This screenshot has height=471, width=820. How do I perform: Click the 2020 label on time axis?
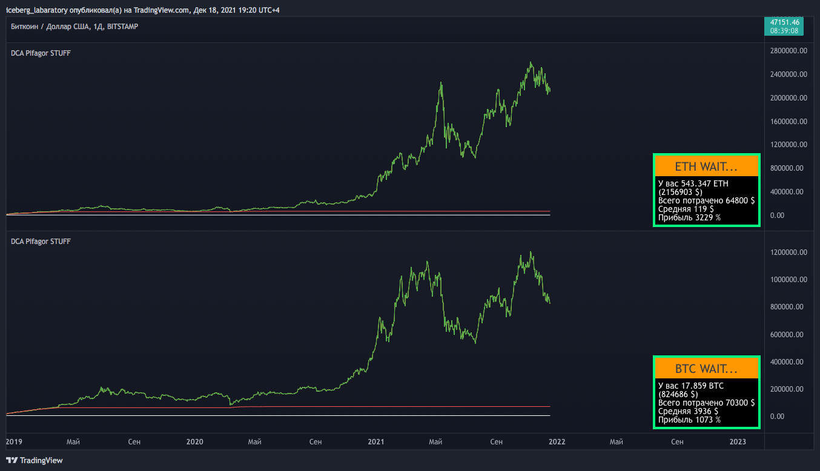(x=194, y=442)
